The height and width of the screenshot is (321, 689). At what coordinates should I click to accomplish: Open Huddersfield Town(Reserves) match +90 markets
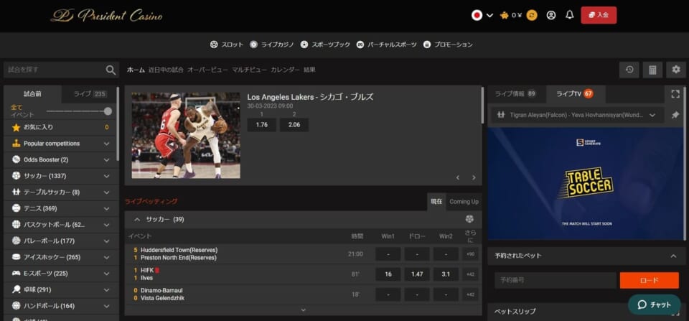point(470,253)
